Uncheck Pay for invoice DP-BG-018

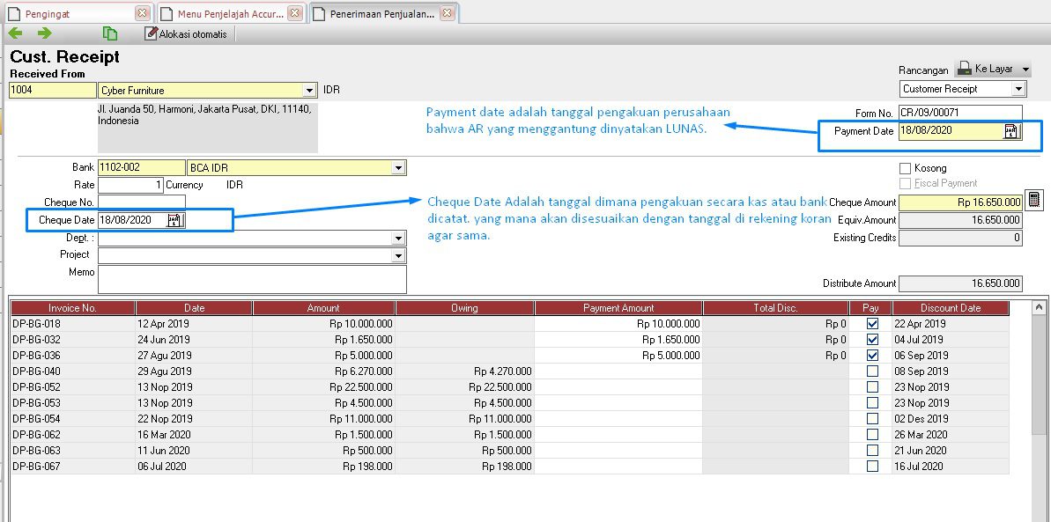tap(871, 323)
